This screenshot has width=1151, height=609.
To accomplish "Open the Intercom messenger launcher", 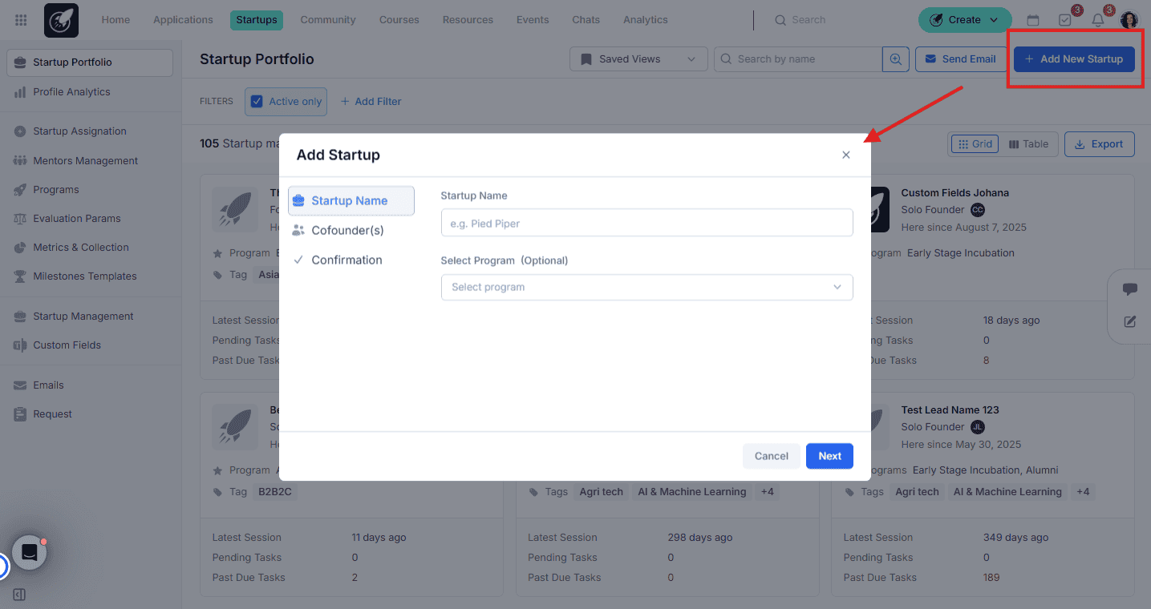I will (30, 552).
